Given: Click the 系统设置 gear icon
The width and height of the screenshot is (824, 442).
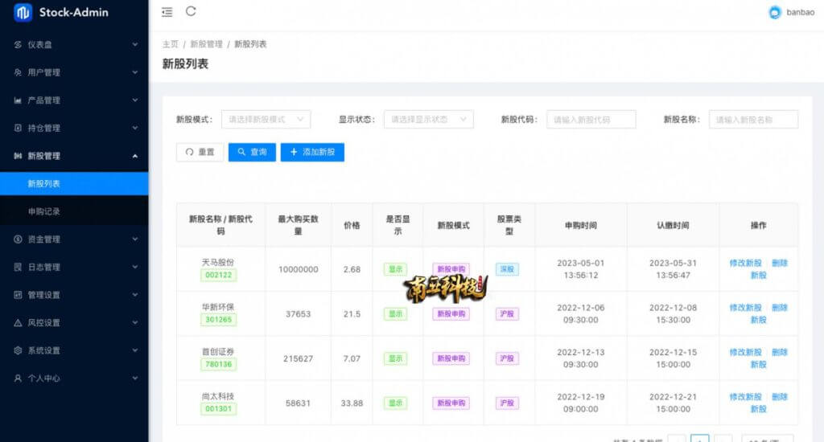Looking at the screenshot, I should click(x=18, y=350).
